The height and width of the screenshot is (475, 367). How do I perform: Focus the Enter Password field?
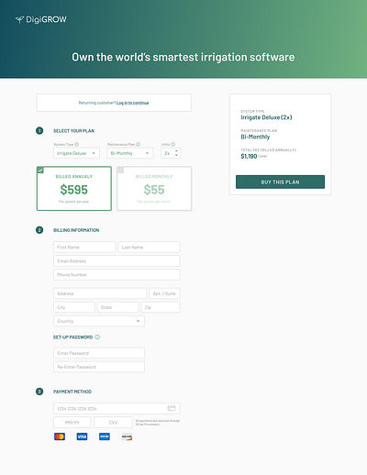click(99, 353)
